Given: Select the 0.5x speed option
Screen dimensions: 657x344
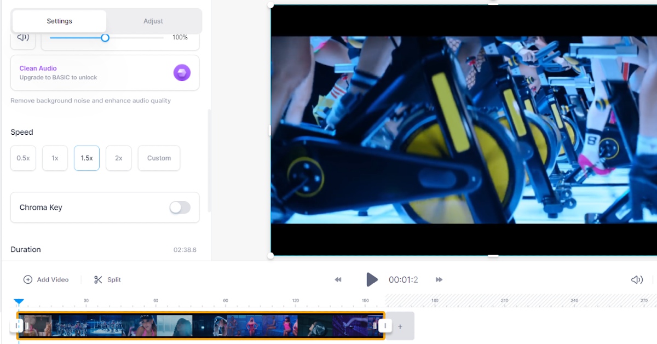Looking at the screenshot, I should click(x=23, y=158).
